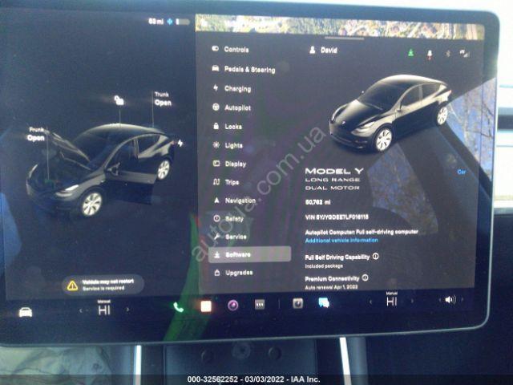Open the Controls menu
This screenshot has width=513, height=385.
tap(230, 50)
